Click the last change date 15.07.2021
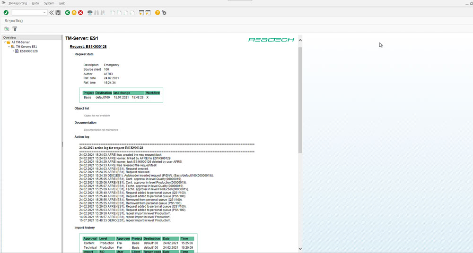Image resolution: width=473 pixels, height=253 pixels. pyautogui.click(x=121, y=98)
